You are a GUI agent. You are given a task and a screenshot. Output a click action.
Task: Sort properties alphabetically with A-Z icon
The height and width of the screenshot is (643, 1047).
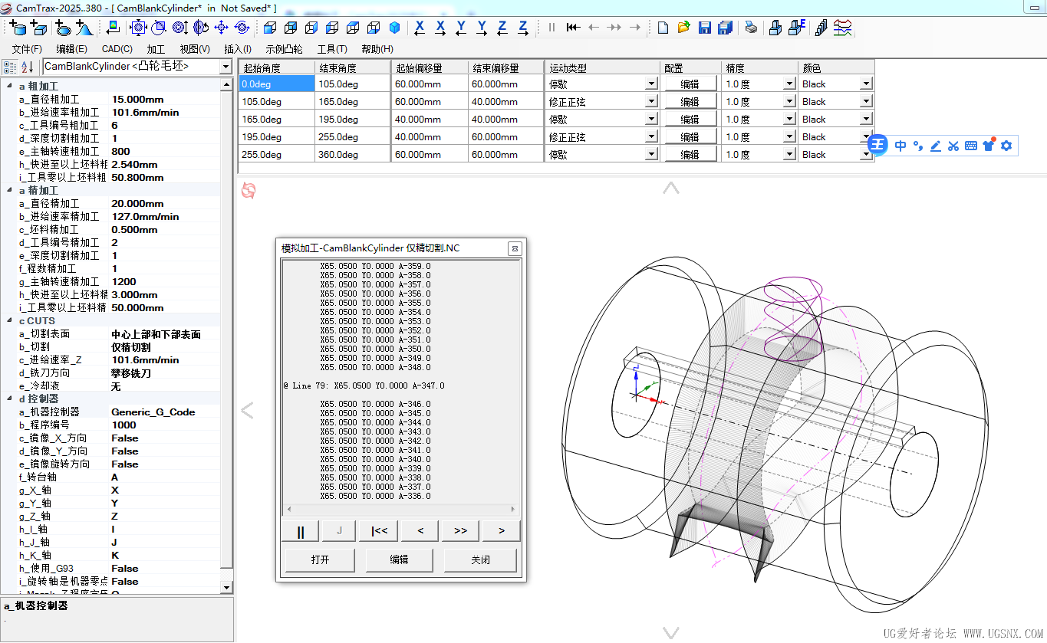[27, 67]
